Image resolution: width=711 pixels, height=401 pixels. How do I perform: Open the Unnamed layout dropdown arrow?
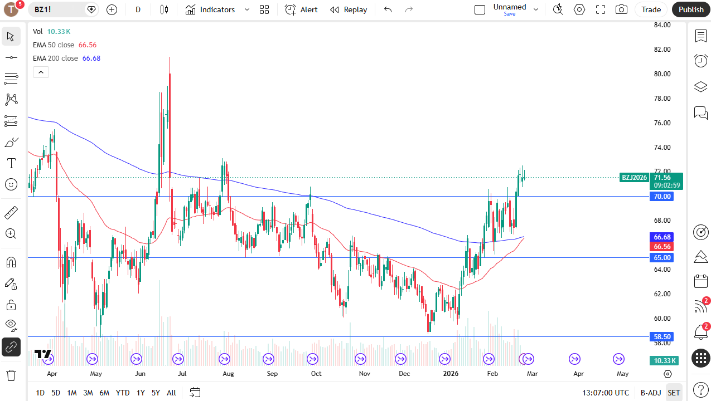(x=536, y=9)
